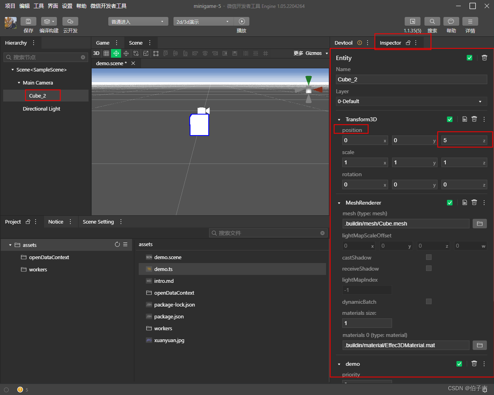Refresh the assets folder
Screen dimensions: 494x395
[117, 245]
